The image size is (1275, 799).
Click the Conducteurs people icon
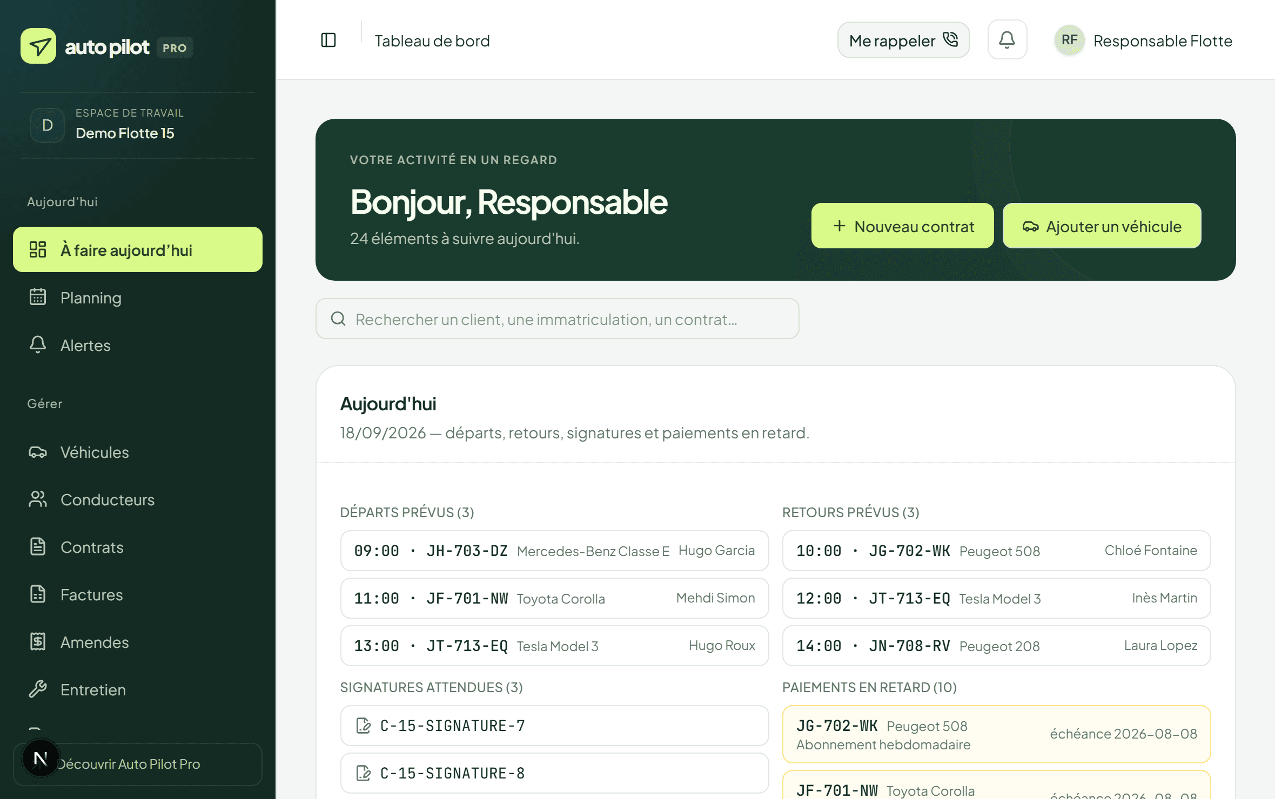(x=38, y=499)
